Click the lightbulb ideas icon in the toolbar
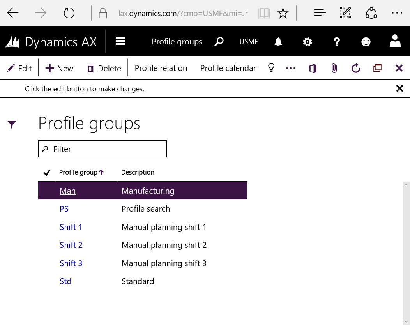Image resolution: width=410 pixels, height=325 pixels. click(271, 67)
